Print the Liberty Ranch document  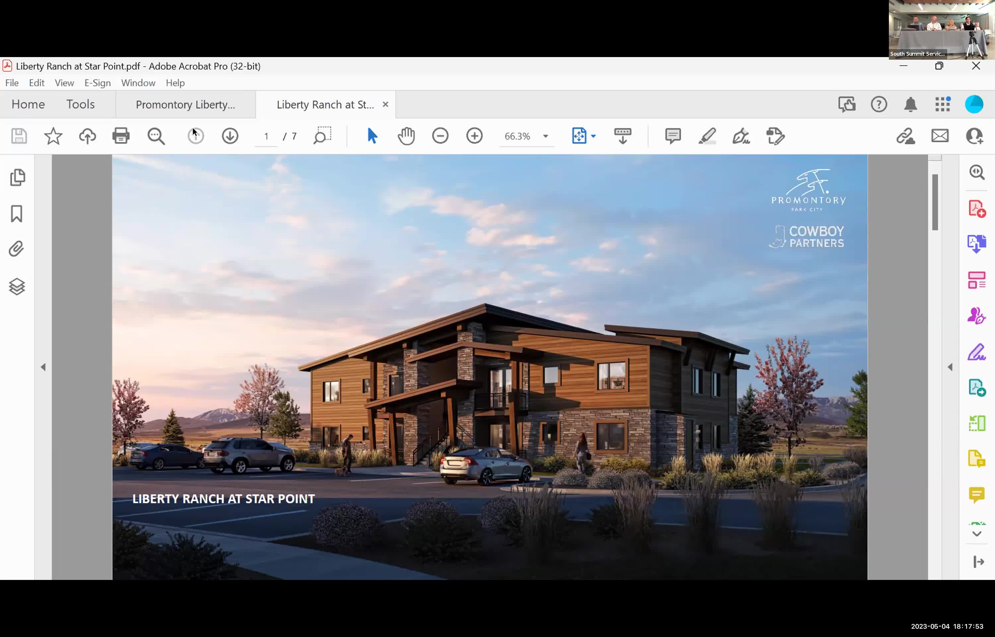[121, 136]
